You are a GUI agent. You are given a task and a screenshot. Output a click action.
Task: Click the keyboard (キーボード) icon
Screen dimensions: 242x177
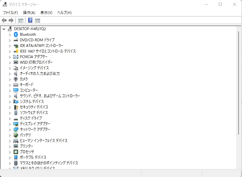(x=16, y=85)
